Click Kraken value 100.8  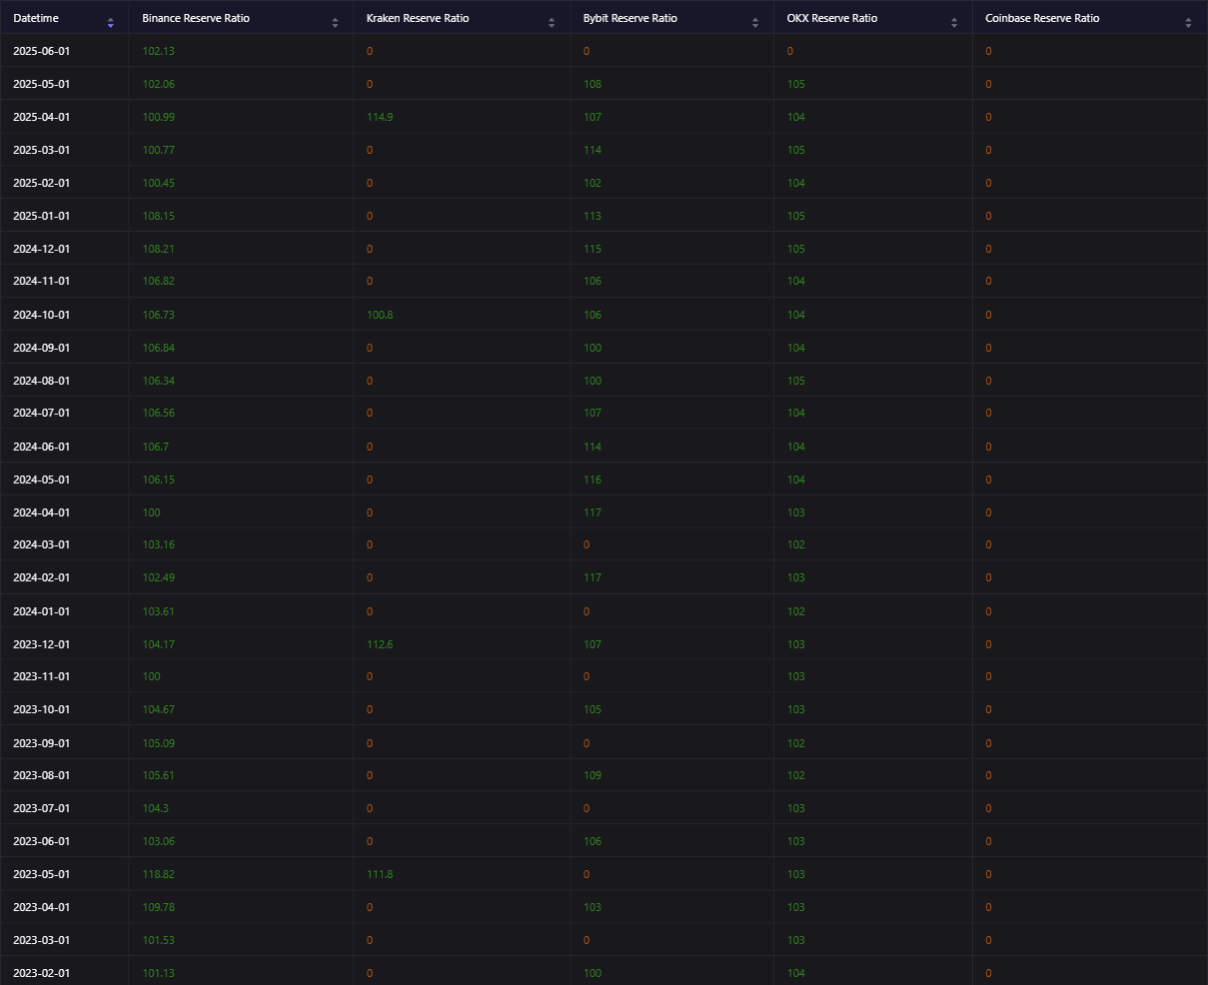pos(380,315)
